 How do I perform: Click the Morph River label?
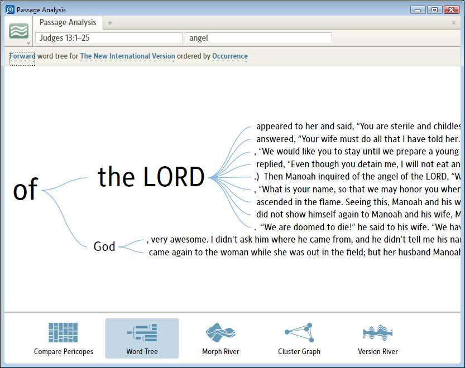[220, 351]
